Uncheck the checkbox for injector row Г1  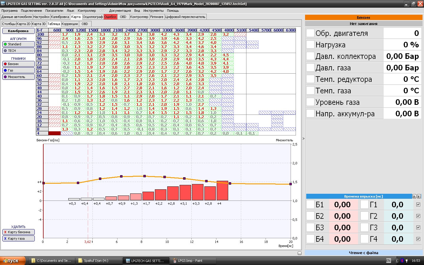pos(418,205)
